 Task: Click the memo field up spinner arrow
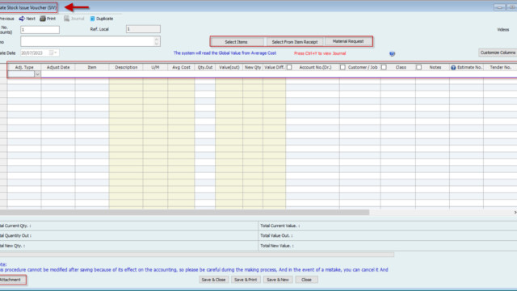[157, 40]
